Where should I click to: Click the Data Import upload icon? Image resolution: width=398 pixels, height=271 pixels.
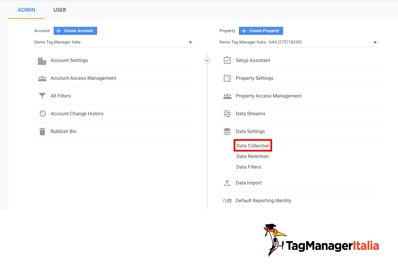click(x=227, y=183)
